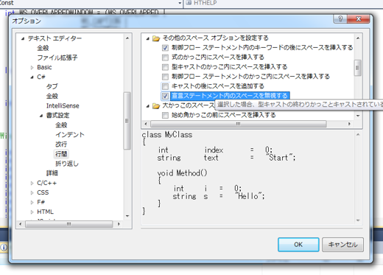Viewport: 383px width, 275px height.
Task: Expand the F# node
Action: [x=32, y=202]
